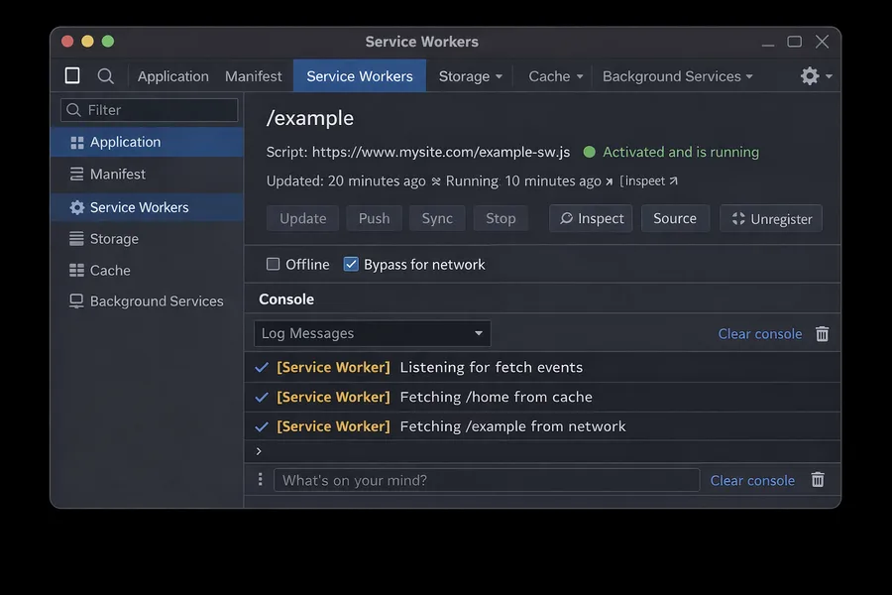The image size is (892, 595).
Task: Open the settings gear icon
Action: point(810,75)
